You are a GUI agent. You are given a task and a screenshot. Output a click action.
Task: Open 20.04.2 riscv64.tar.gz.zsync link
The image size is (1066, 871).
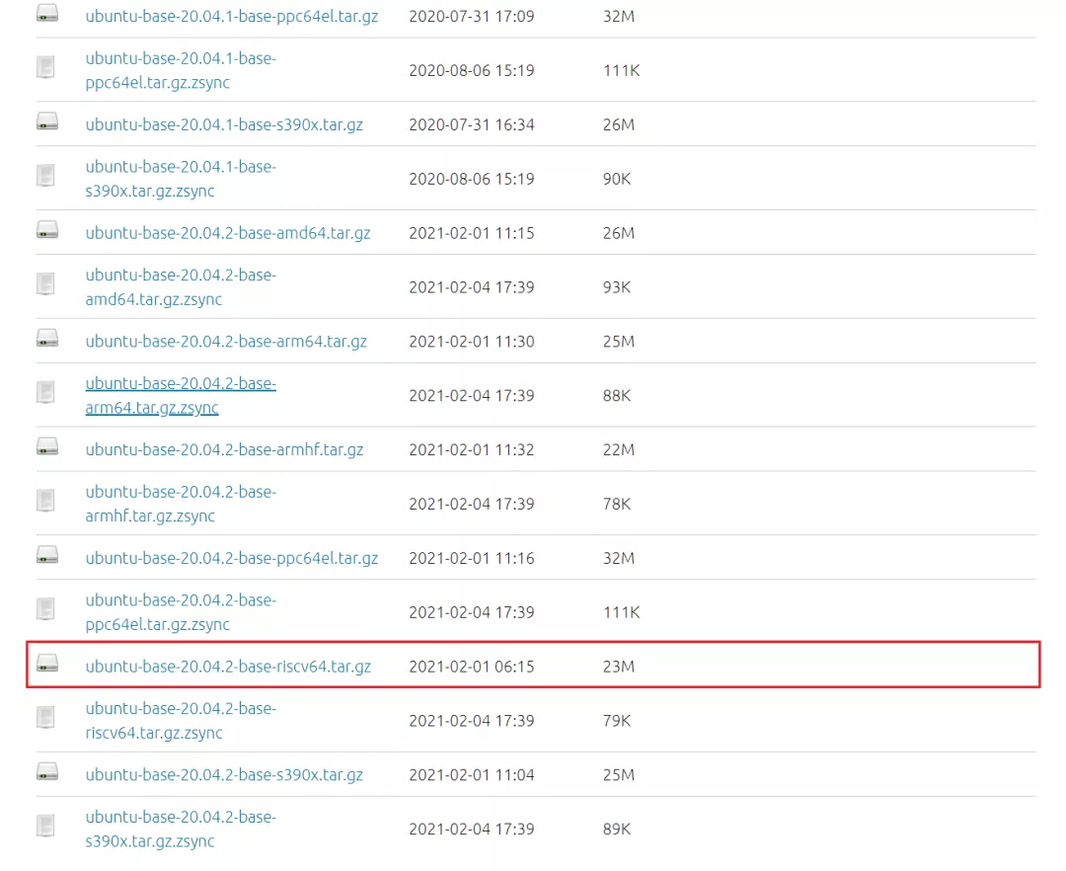181,721
